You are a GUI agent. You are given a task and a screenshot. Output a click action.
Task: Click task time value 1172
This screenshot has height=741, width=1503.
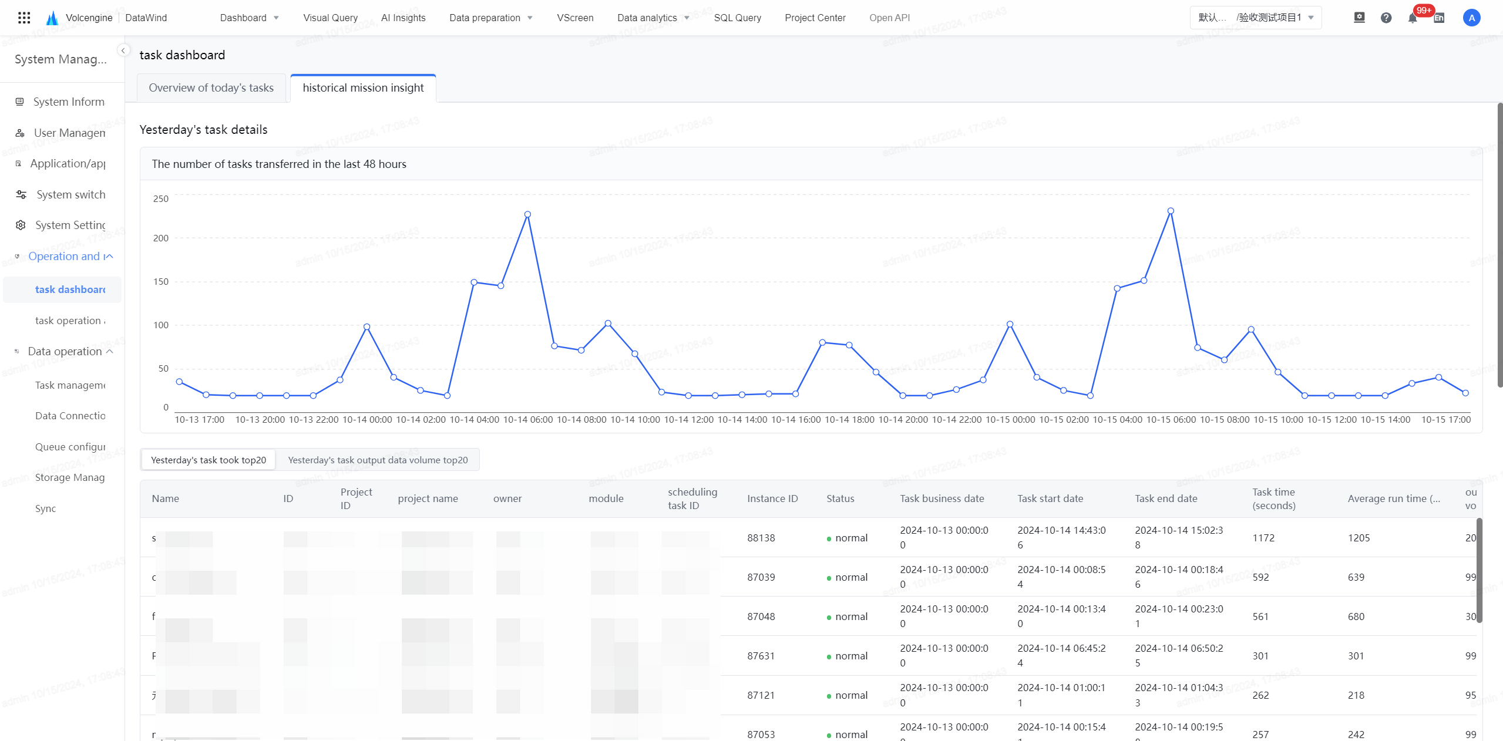1263,538
